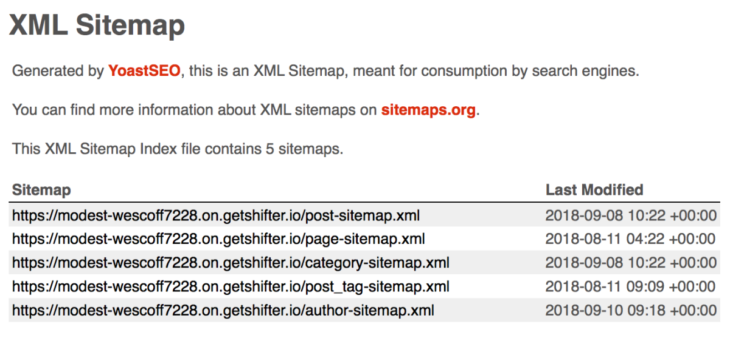Click the Sitemap column header
Screen dimensions: 730x355
coord(41,190)
